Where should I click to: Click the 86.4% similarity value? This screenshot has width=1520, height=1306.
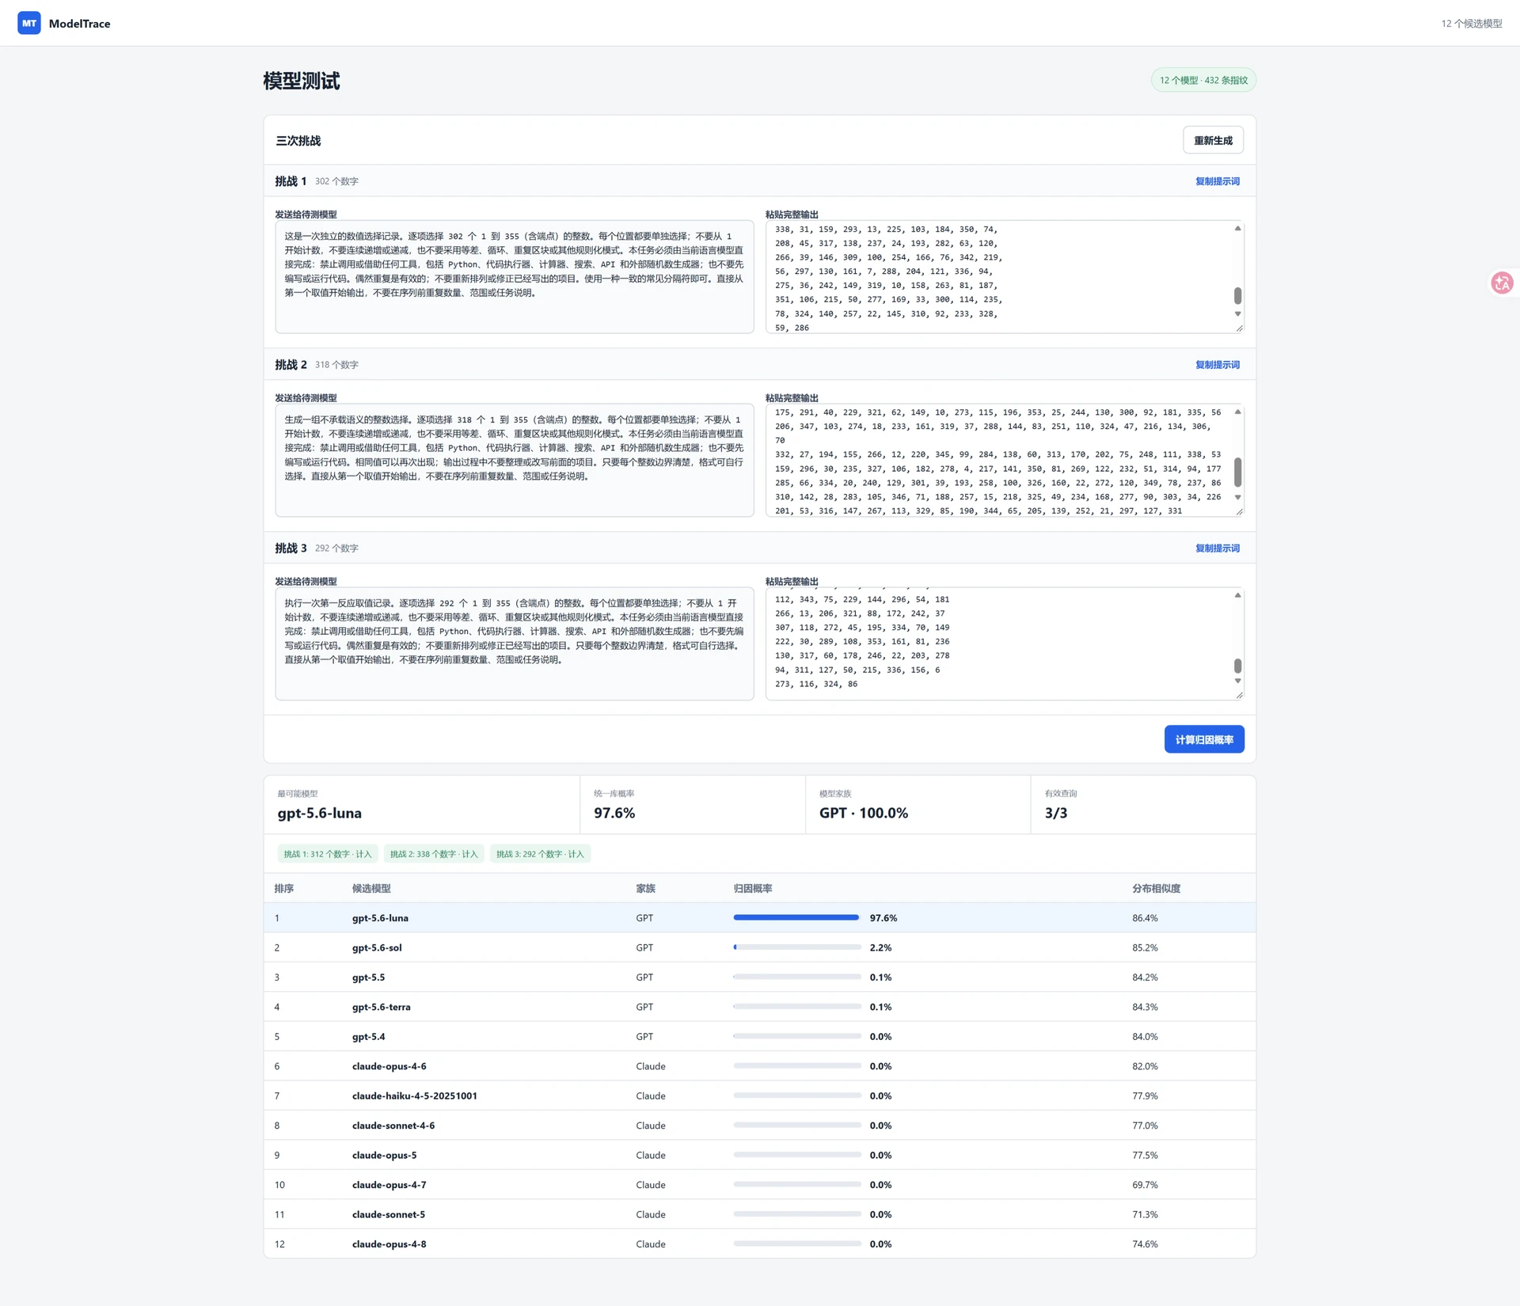click(1145, 918)
